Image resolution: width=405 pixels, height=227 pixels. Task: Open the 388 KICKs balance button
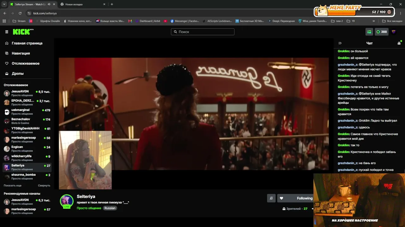pos(382,32)
